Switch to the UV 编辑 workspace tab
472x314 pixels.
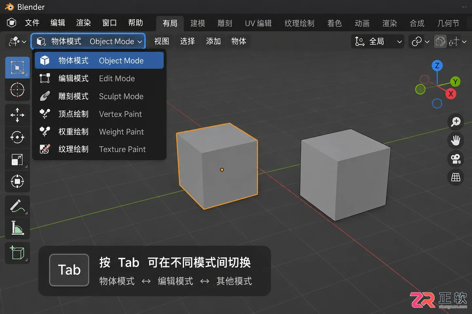coord(258,23)
